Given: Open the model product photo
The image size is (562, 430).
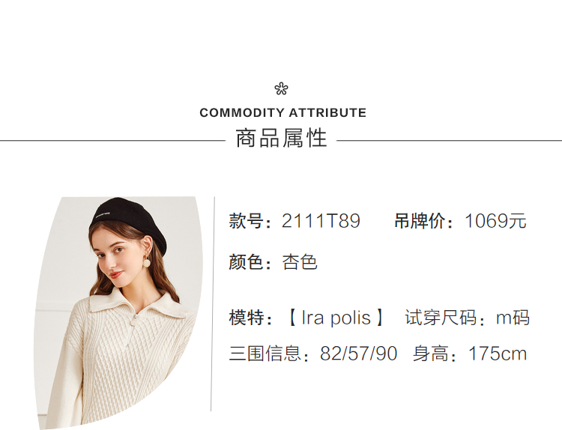Looking at the screenshot, I should 118,312.
